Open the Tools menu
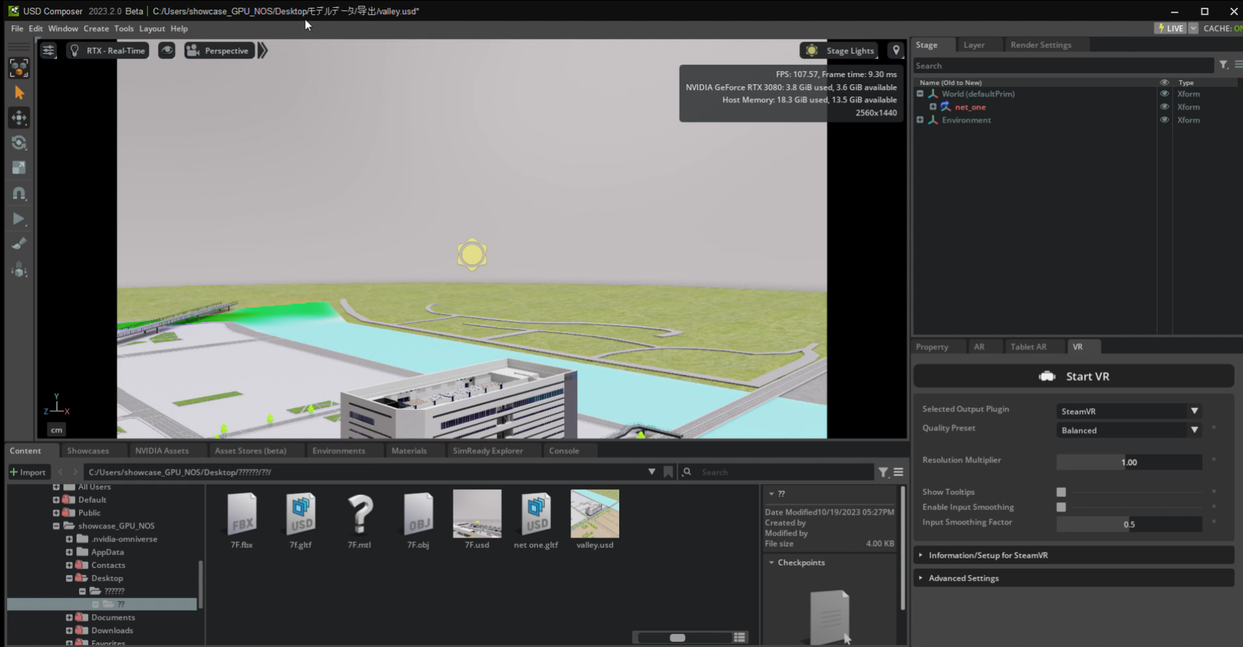Viewport: 1243px width, 647px height. (x=124, y=28)
